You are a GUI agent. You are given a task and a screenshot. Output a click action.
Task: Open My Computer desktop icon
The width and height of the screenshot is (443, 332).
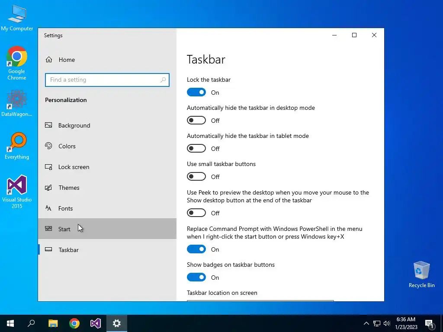[17, 18]
